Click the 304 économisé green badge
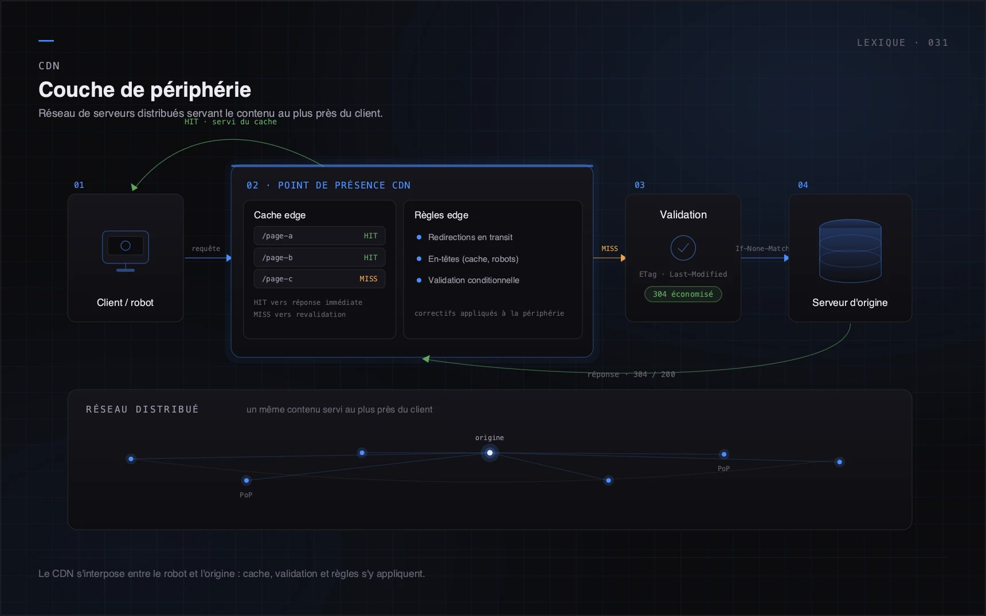The height and width of the screenshot is (616, 986). coord(683,294)
